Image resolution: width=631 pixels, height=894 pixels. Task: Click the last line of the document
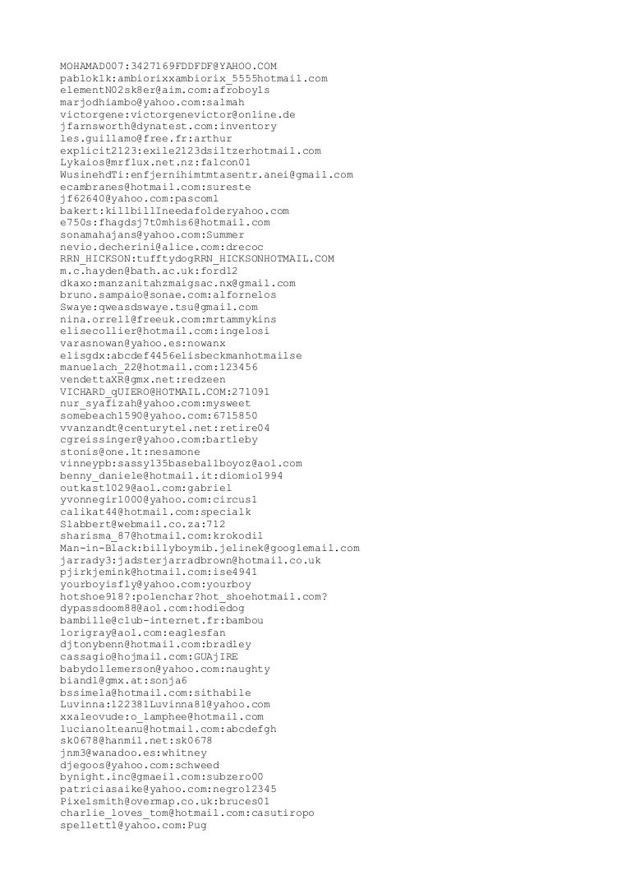coord(133,826)
